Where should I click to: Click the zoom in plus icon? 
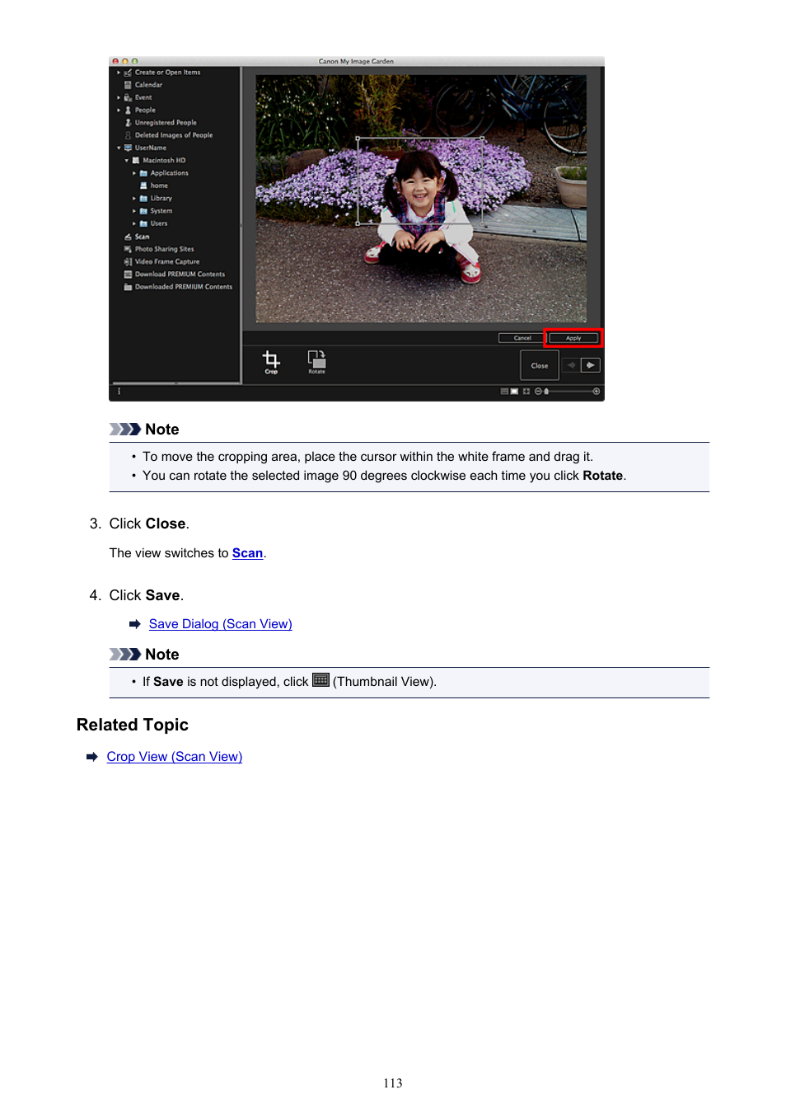tap(597, 392)
